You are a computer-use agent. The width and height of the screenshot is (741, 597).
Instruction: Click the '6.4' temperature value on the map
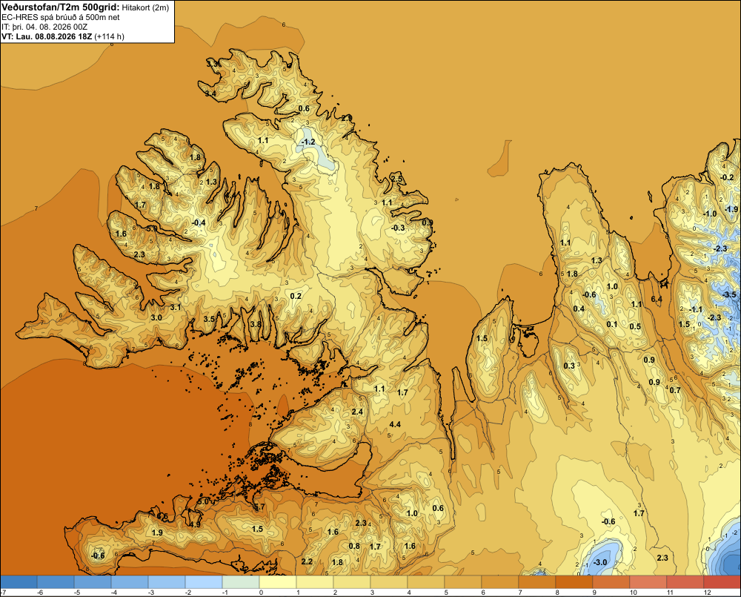pyautogui.click(x=657, y=299)
